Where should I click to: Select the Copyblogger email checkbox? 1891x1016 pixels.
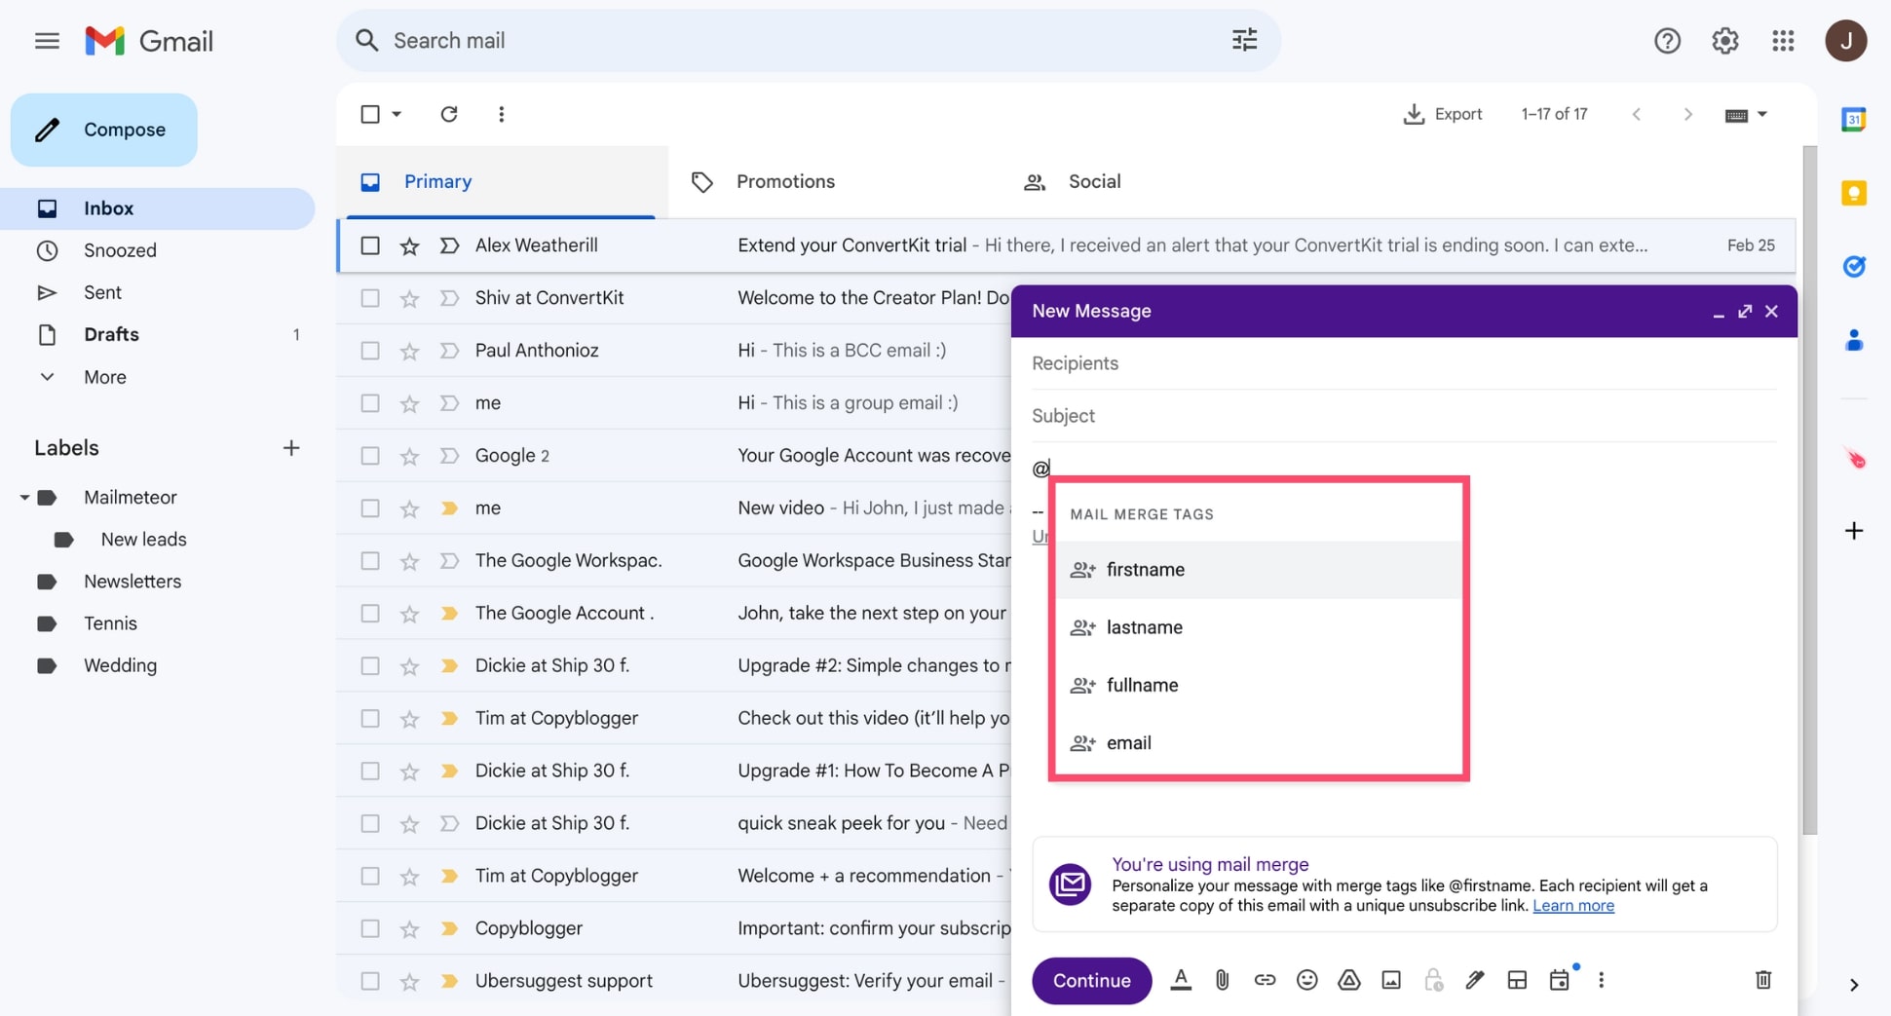click(369, 928)
